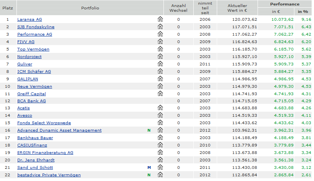Open the Fonds Select Worpswede portfolio

pyautogui.click(x=44, y=123)
